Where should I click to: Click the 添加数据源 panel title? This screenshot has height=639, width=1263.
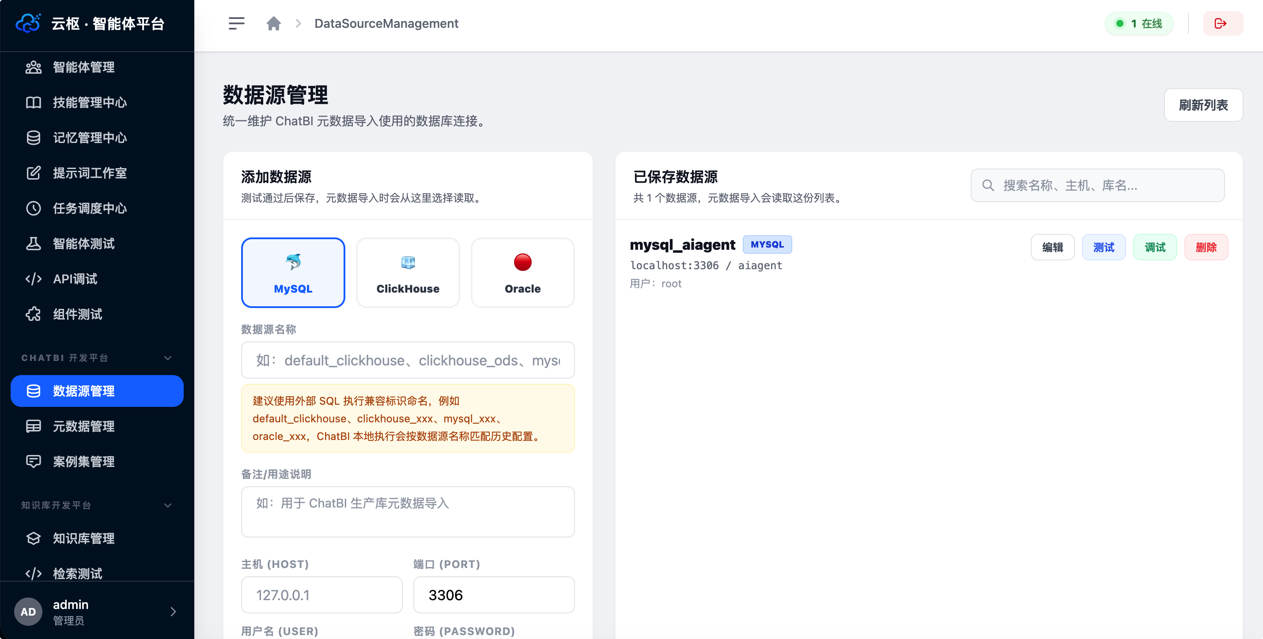(x=276, y=177)
